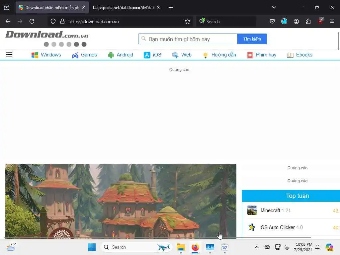The width and height of the screenshot is (340, 255).
Task: Click the Tìm kiếm search button
Action: coord(252,39)
